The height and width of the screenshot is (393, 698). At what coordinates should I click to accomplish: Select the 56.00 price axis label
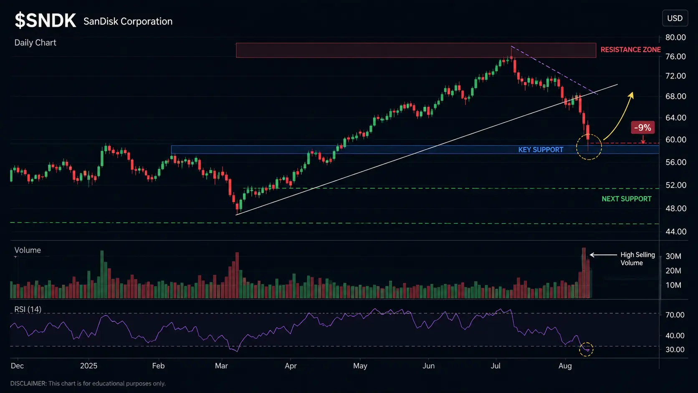coord(675,162)
